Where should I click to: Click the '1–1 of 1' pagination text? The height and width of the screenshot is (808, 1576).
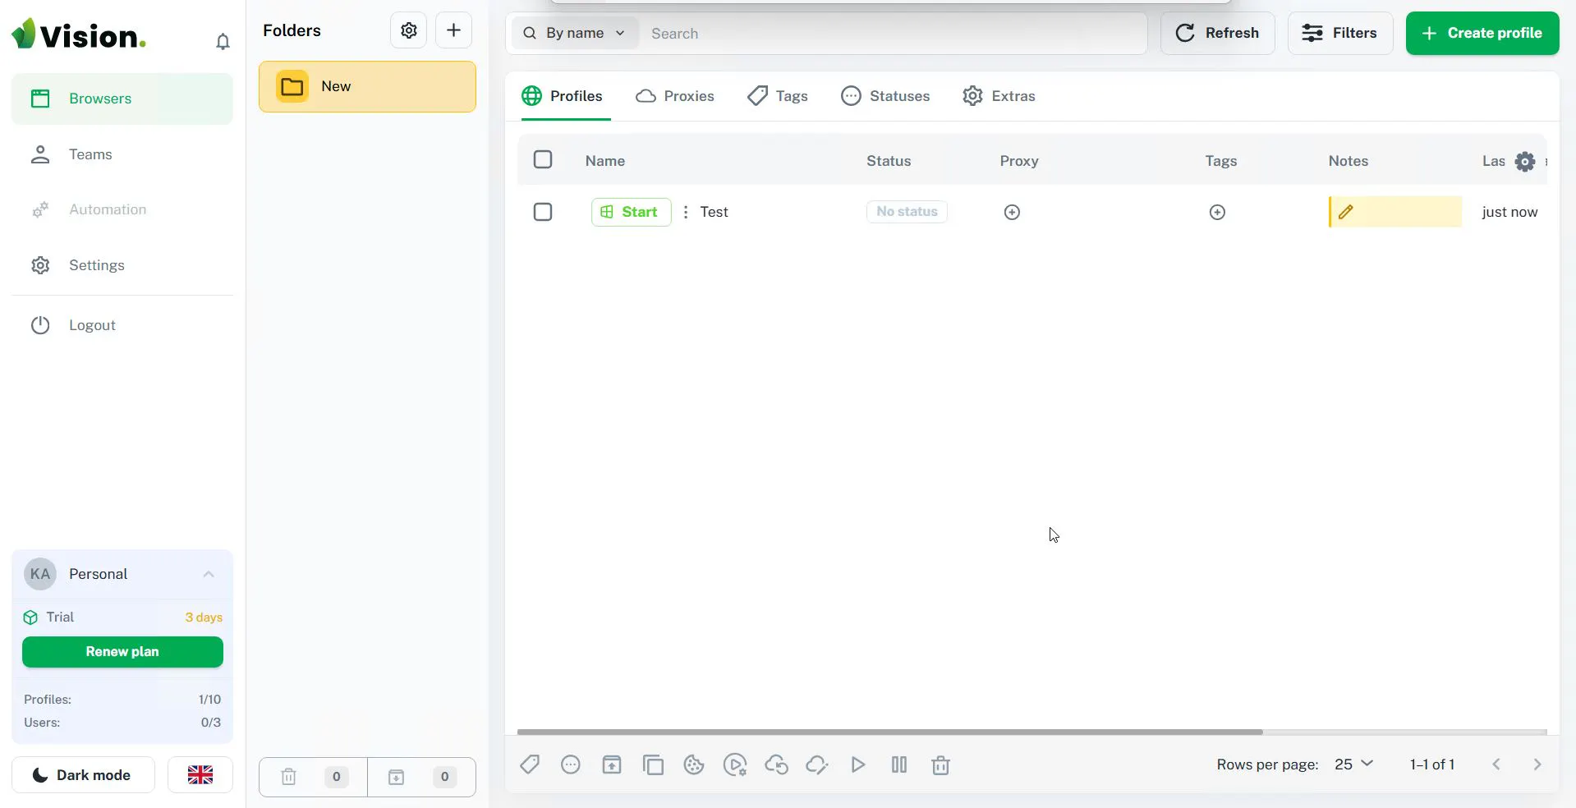(1432, 764)
